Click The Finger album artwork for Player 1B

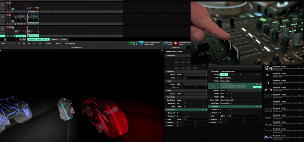tap(175, 43)
